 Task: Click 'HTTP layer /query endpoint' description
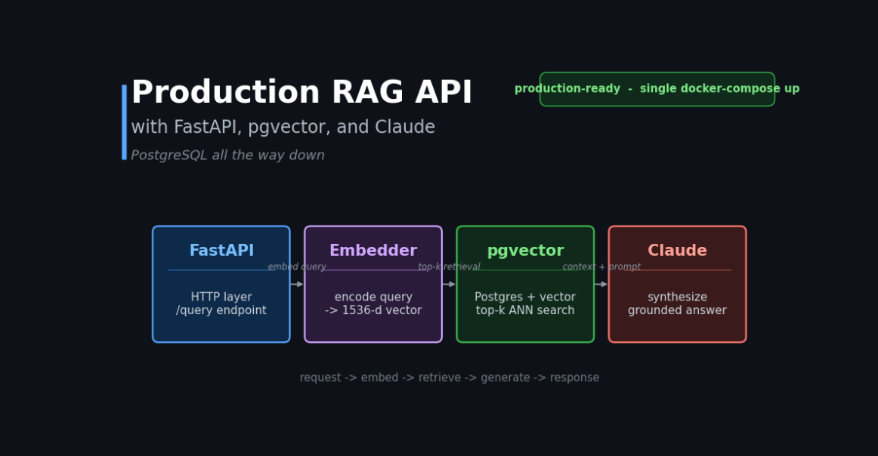[x=221, y=303]
